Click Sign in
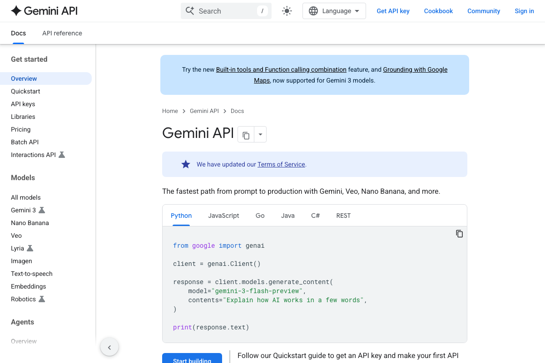This screenshot has width=545, height=363. (x=524, y=11)
